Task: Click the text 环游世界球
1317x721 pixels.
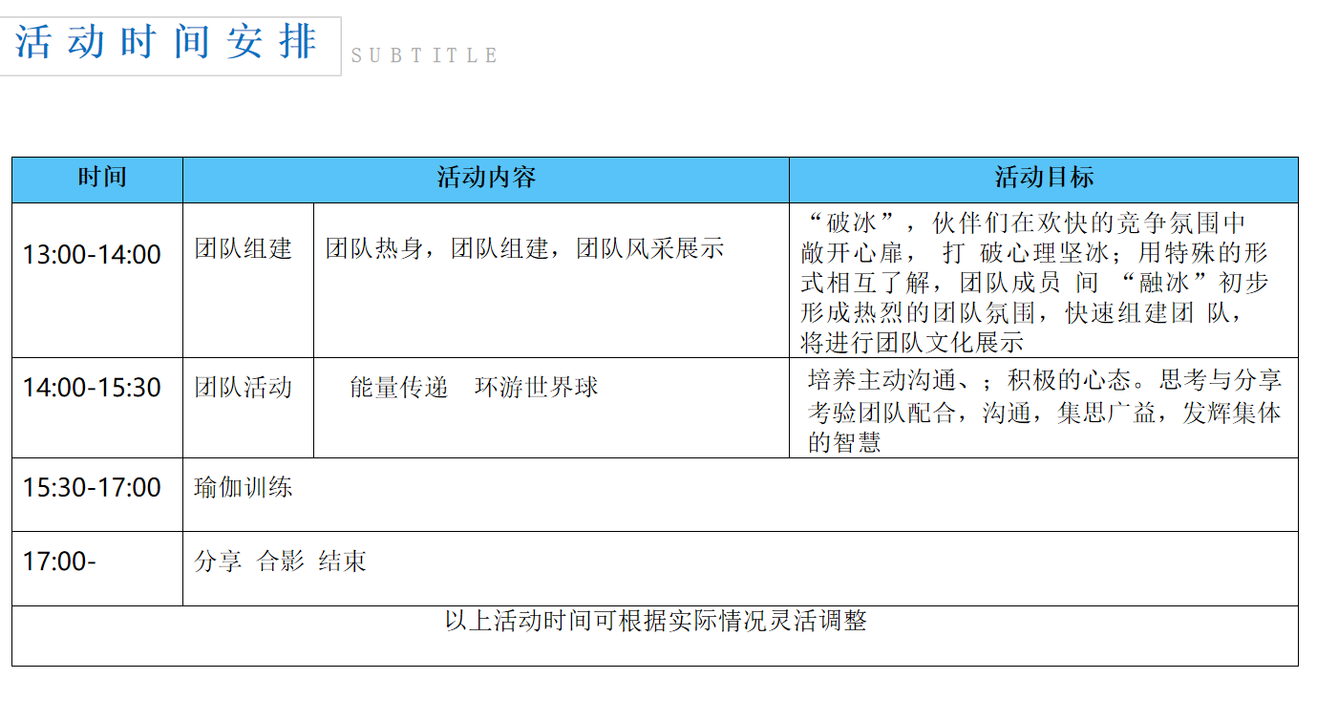Action: point(536,387)
